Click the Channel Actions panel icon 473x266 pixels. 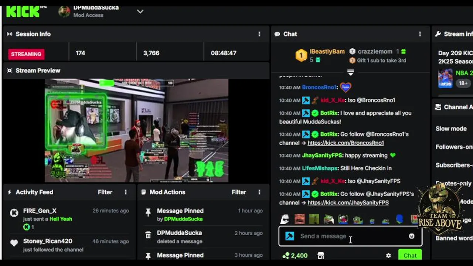[438, 107]
